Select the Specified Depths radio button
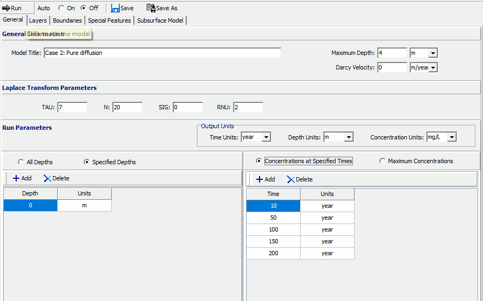The height and width of the screenshot is (301, 483). pos(87,162)
